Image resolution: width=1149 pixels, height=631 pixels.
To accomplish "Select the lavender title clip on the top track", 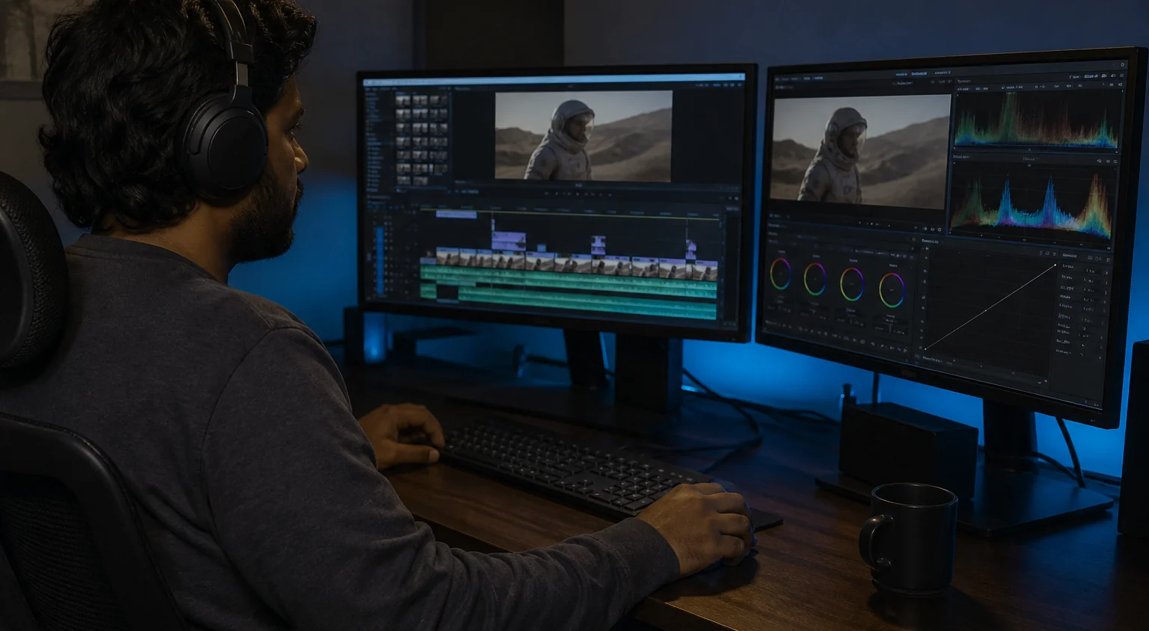I will 456,215.
